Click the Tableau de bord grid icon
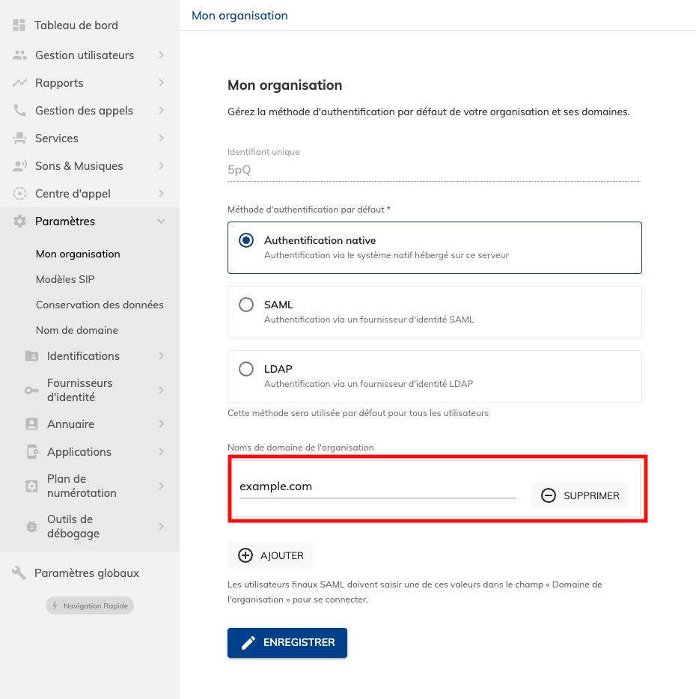Image resolution: width=696 pixels, height=699 pixels. (x=19, y=25)
